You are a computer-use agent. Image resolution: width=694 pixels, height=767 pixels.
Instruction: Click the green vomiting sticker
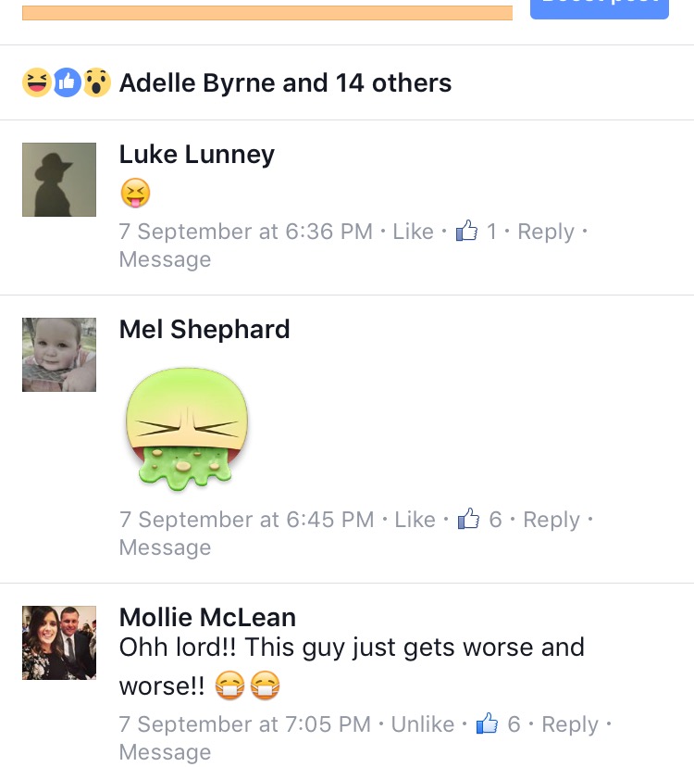point(186,429)
